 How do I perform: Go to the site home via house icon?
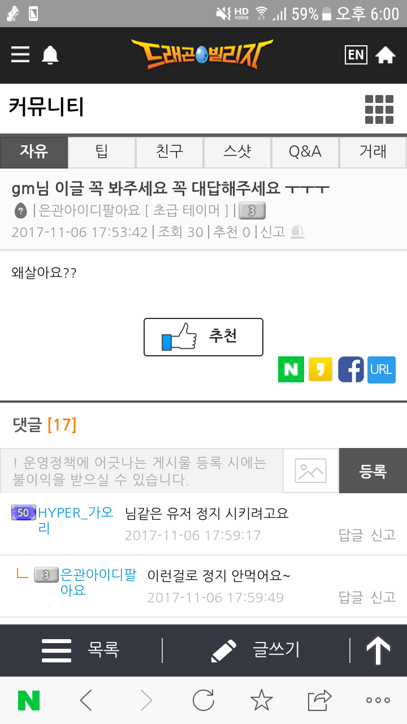[386, 55]
